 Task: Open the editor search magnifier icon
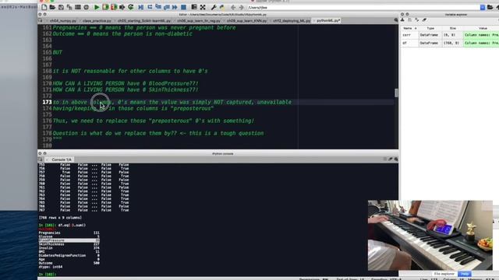[x=396, y=20]
